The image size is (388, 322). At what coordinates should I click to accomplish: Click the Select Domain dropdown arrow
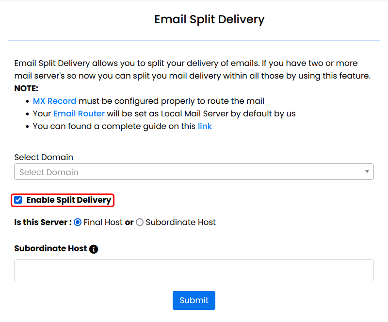pos(367,172)
